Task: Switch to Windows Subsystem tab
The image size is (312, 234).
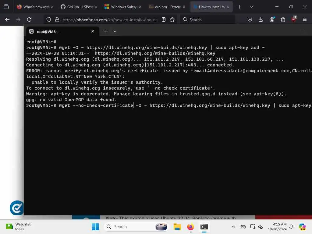Action: 123,7
